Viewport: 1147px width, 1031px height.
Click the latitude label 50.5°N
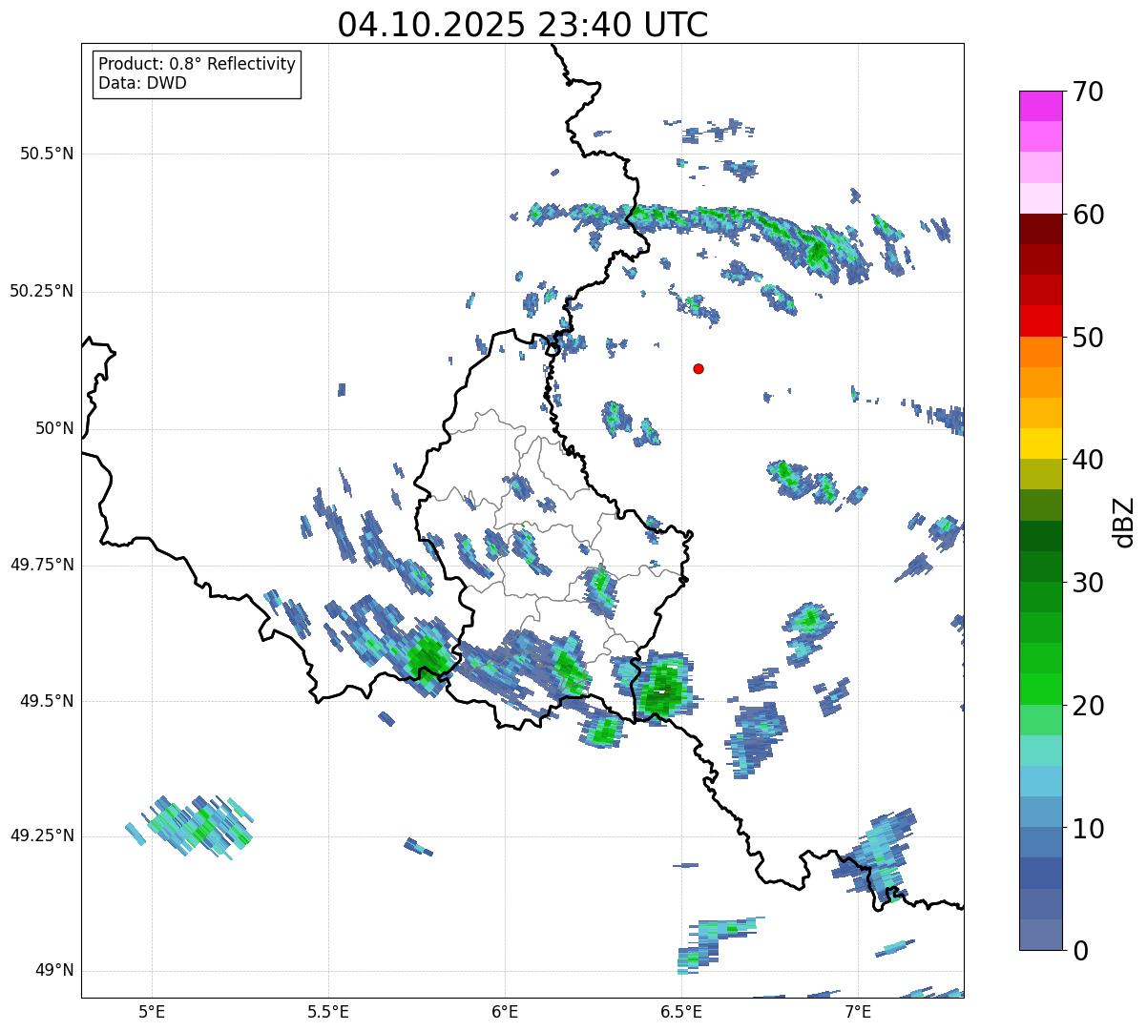click(x=46, y=154)
